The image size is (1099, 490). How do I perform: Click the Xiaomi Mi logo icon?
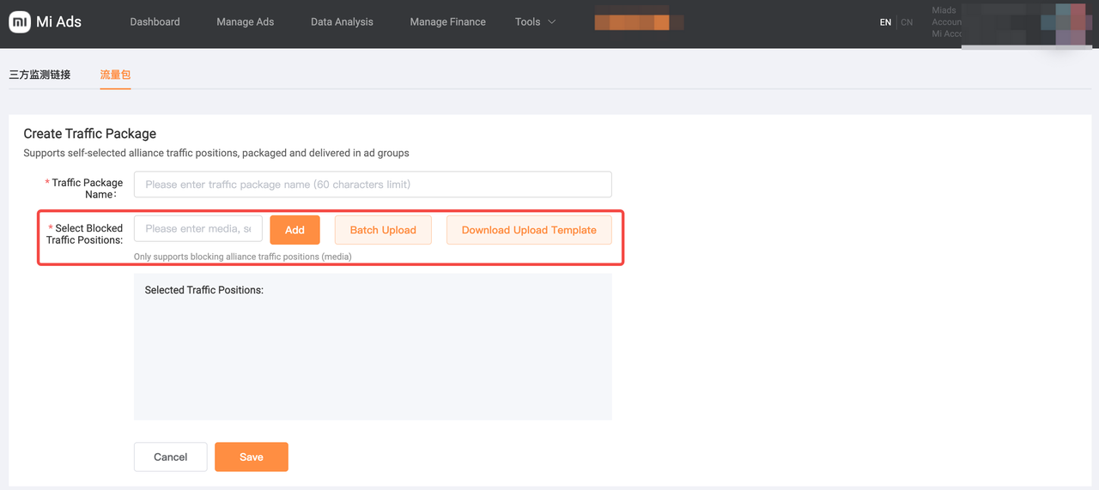click(20, 22)
